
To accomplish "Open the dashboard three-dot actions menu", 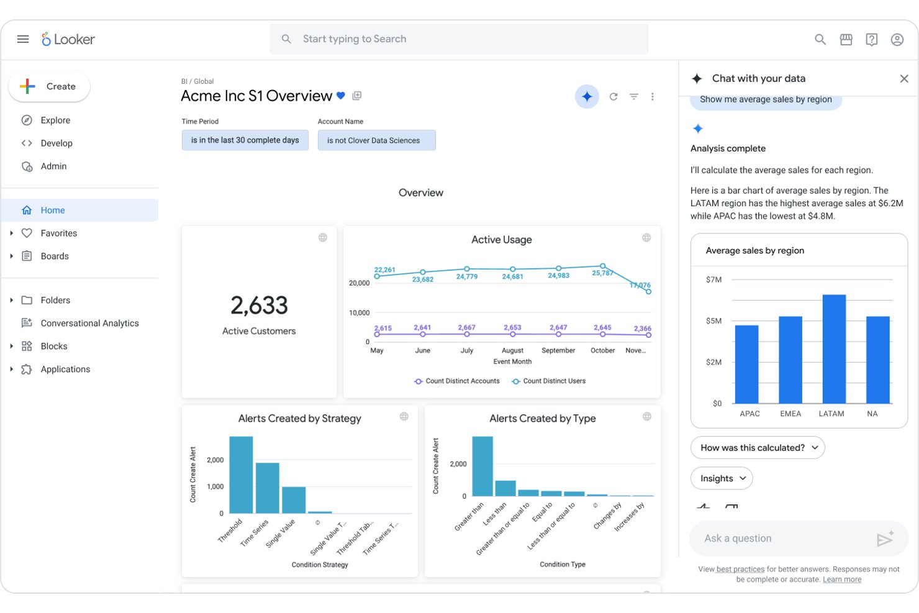I will [x=652, y=96].
